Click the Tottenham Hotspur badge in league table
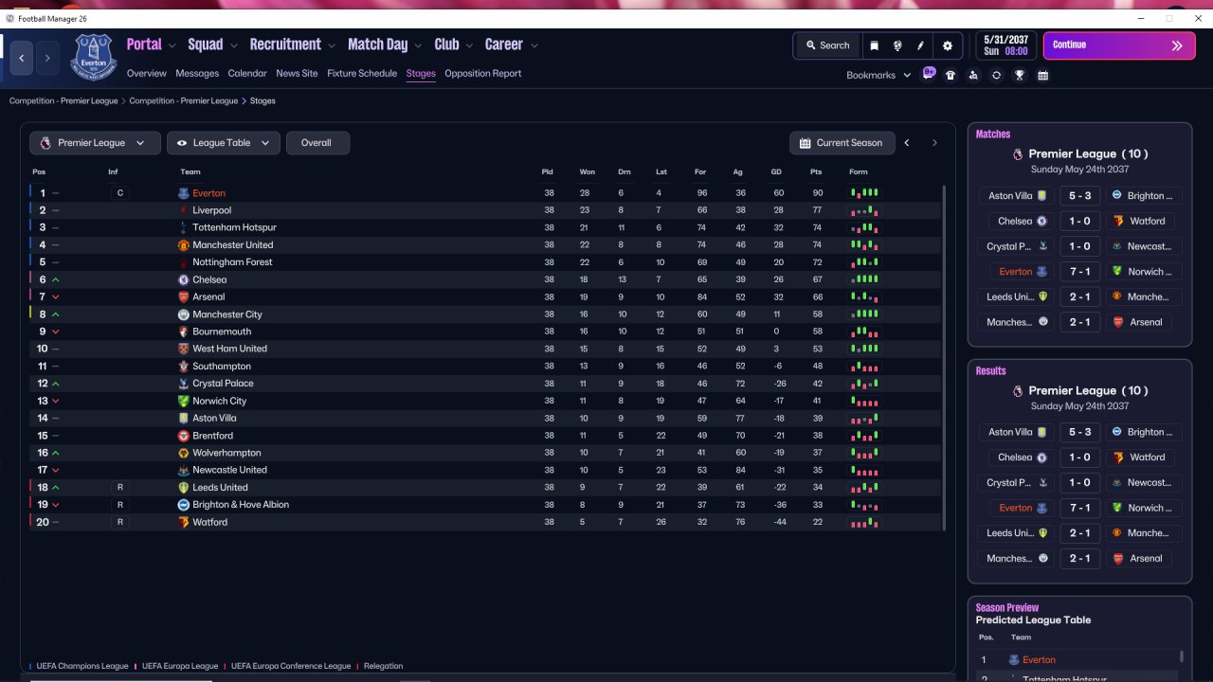Viewport: 1213px width, 682px height. [184, 227]
